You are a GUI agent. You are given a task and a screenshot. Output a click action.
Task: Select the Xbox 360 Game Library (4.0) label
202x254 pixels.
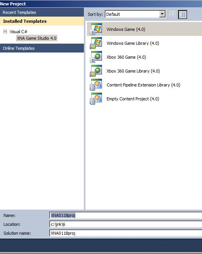pos(133,71)
